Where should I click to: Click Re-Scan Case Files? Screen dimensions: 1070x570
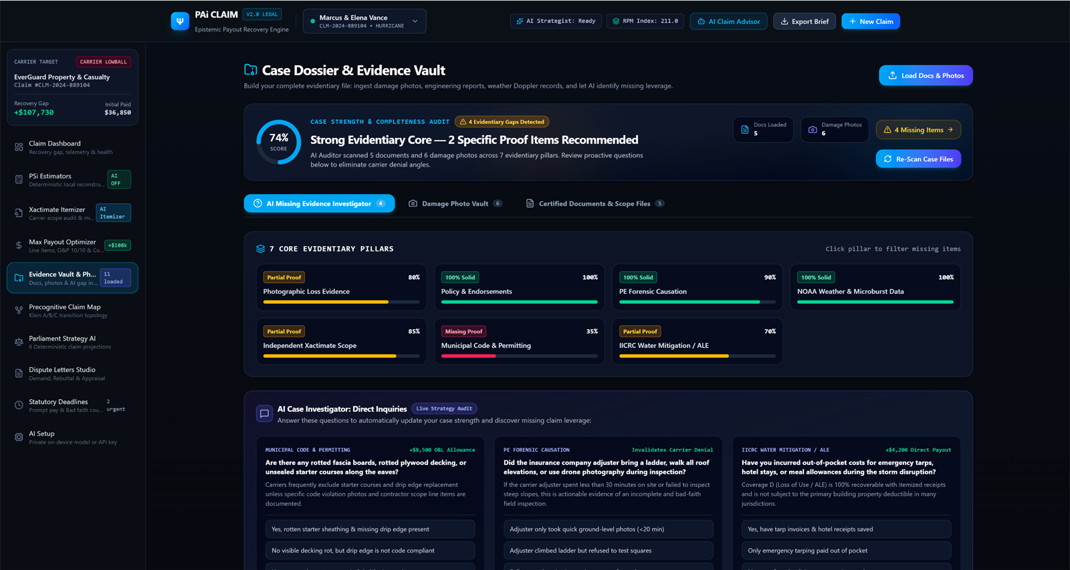coord(918,159)
